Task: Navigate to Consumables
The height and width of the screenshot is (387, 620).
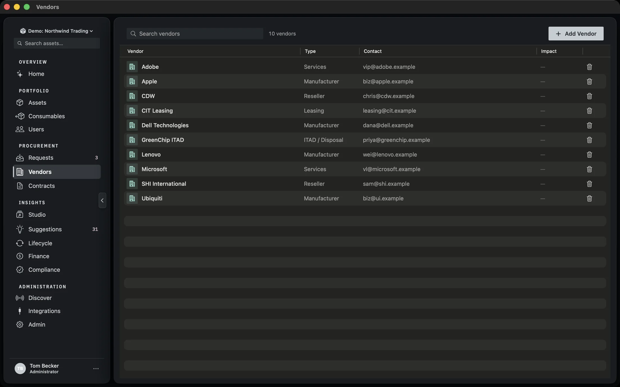Action: coord(57,116)
